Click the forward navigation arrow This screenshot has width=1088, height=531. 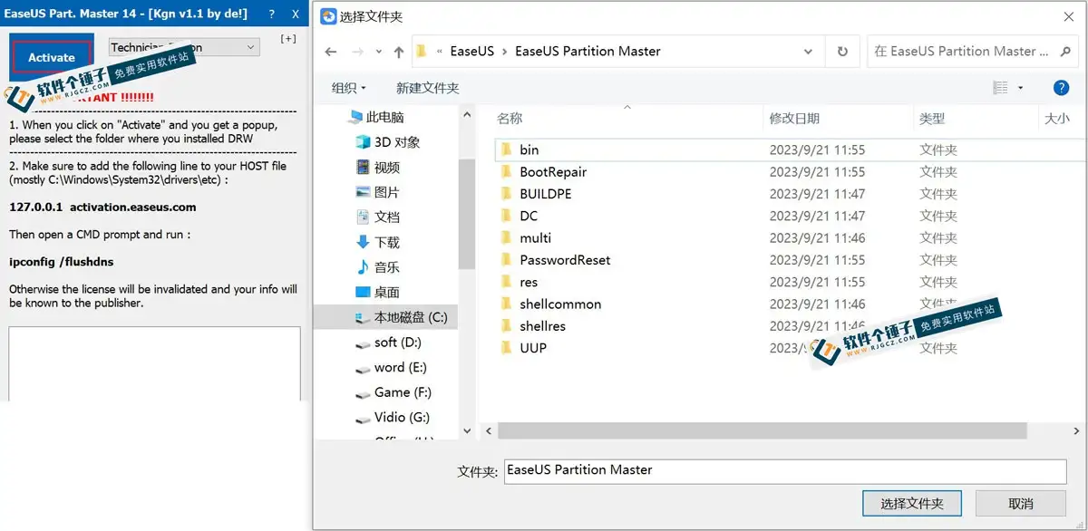358,52
